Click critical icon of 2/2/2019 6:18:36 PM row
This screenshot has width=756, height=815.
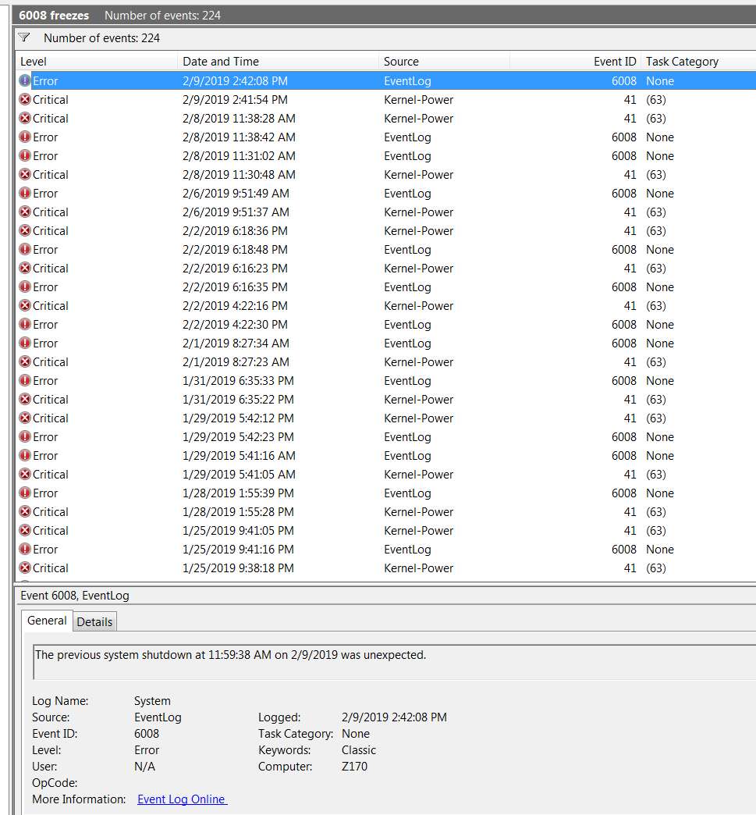point(25,230)
